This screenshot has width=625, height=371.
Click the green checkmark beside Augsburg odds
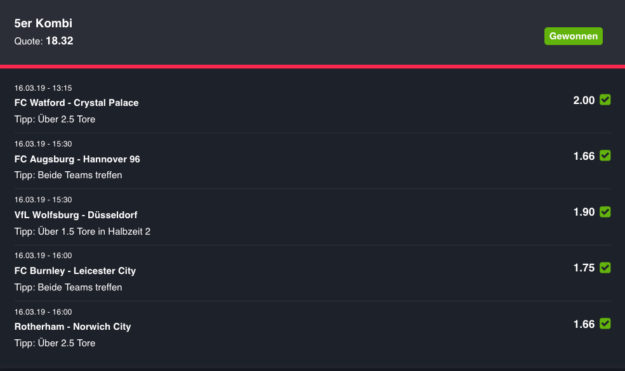[605, 155]
